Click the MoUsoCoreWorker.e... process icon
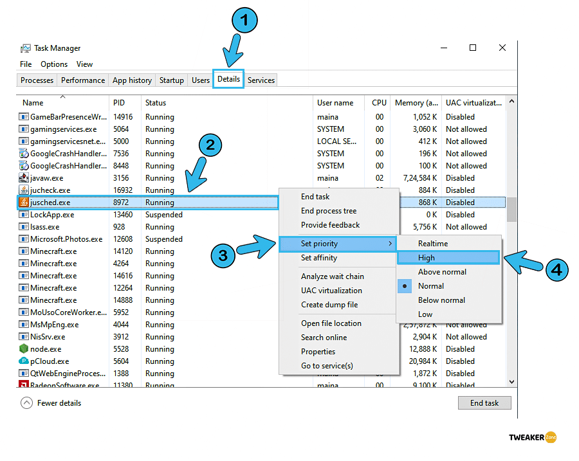This screenshot has height=461, width=579. 24,312
